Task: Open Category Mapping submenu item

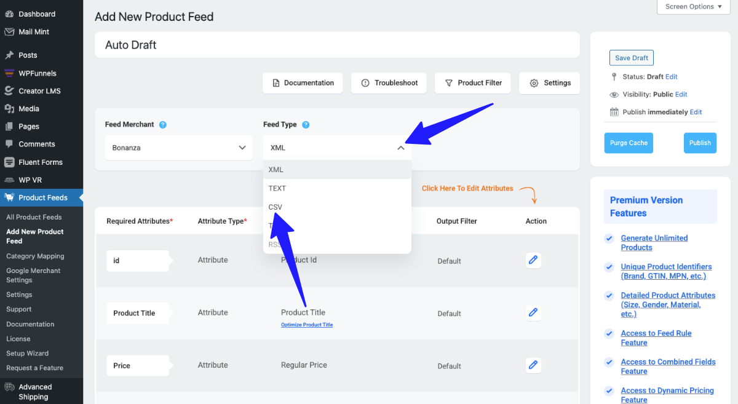Action: coord(35,256)
